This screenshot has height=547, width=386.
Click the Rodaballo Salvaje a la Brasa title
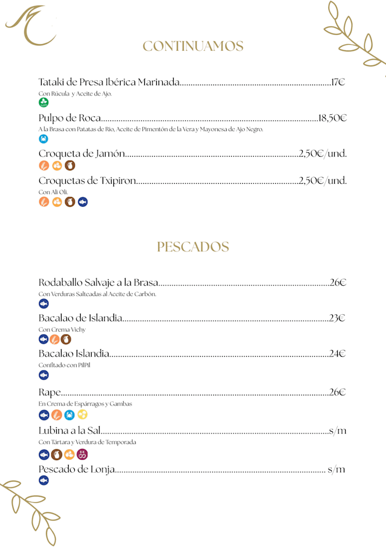tap(98, 282)
